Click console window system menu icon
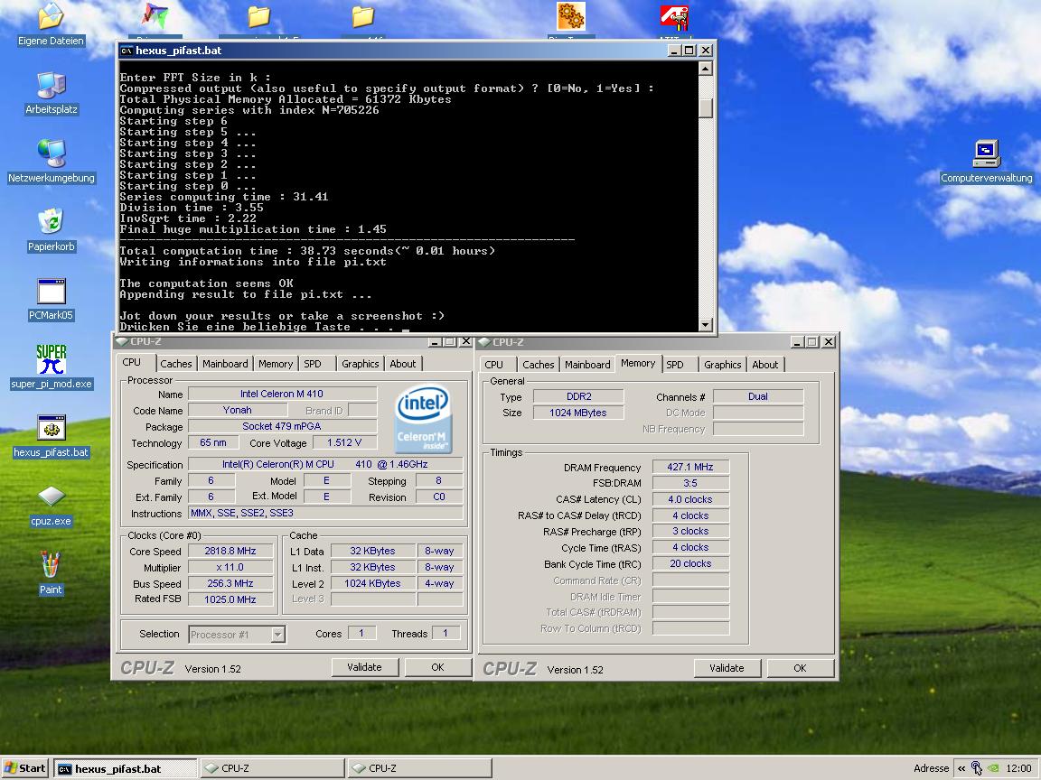1041x780 pixels. pos(127,51)
